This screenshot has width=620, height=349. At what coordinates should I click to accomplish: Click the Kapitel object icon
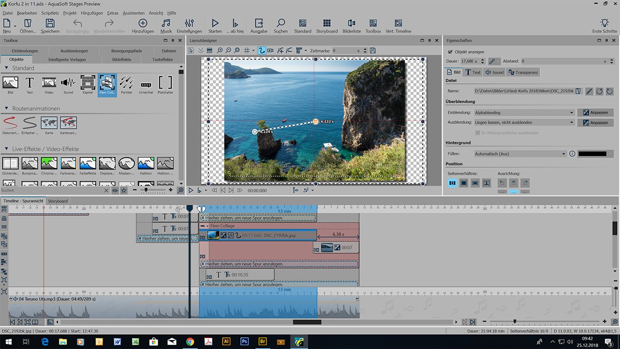(x=88, y=84)
